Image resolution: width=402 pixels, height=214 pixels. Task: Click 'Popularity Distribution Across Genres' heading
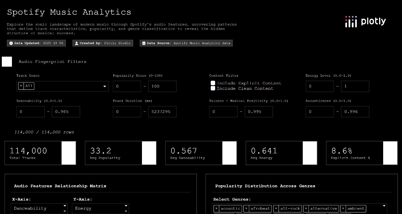pos(265,186)
